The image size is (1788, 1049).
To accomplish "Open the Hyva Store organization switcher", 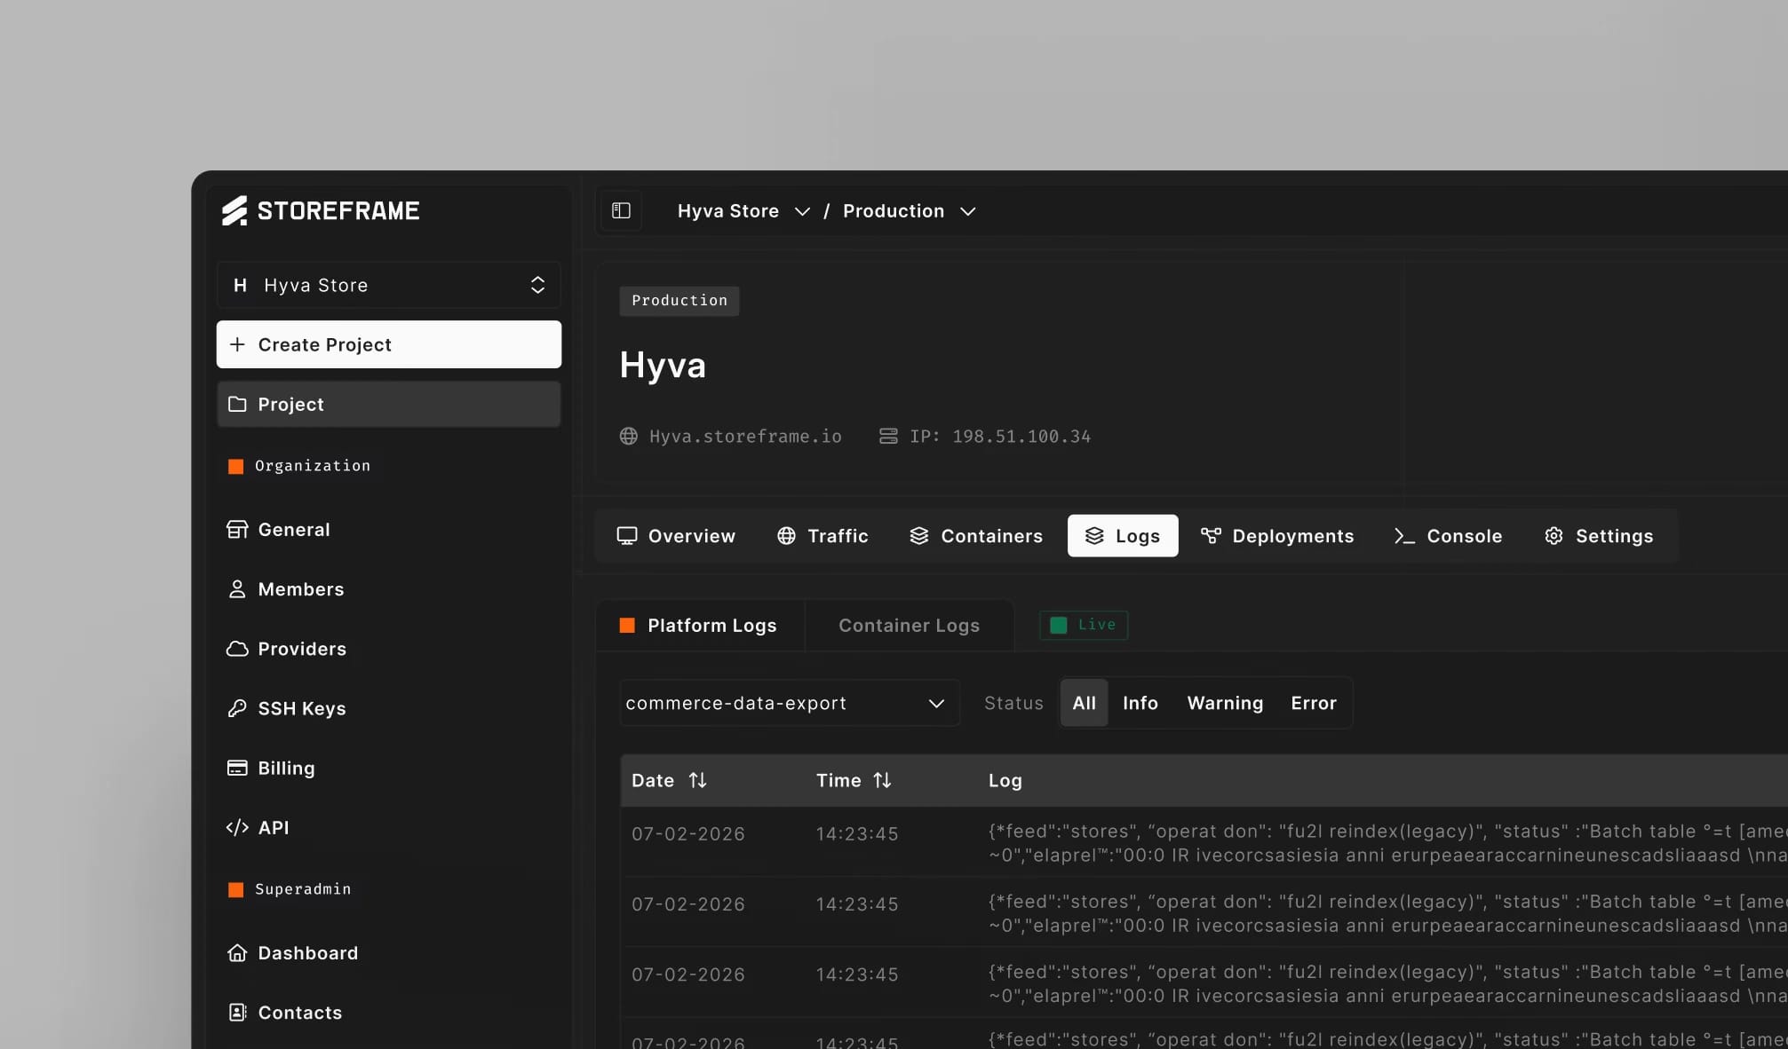I will pos(389,285).
